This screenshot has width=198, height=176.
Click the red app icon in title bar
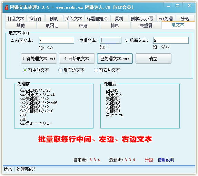pyautogui.click(x=7, y=8)
